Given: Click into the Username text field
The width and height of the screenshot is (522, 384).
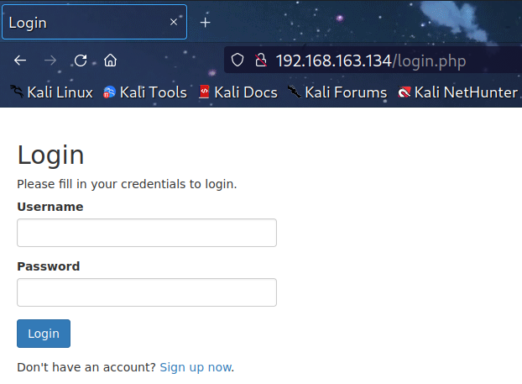Looking at the screenshot, I should [147, 233].
